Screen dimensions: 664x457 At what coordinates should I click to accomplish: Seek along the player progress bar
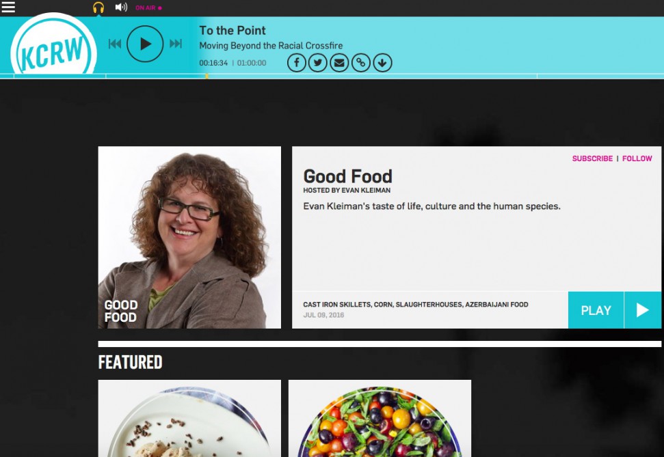point(332,77)
